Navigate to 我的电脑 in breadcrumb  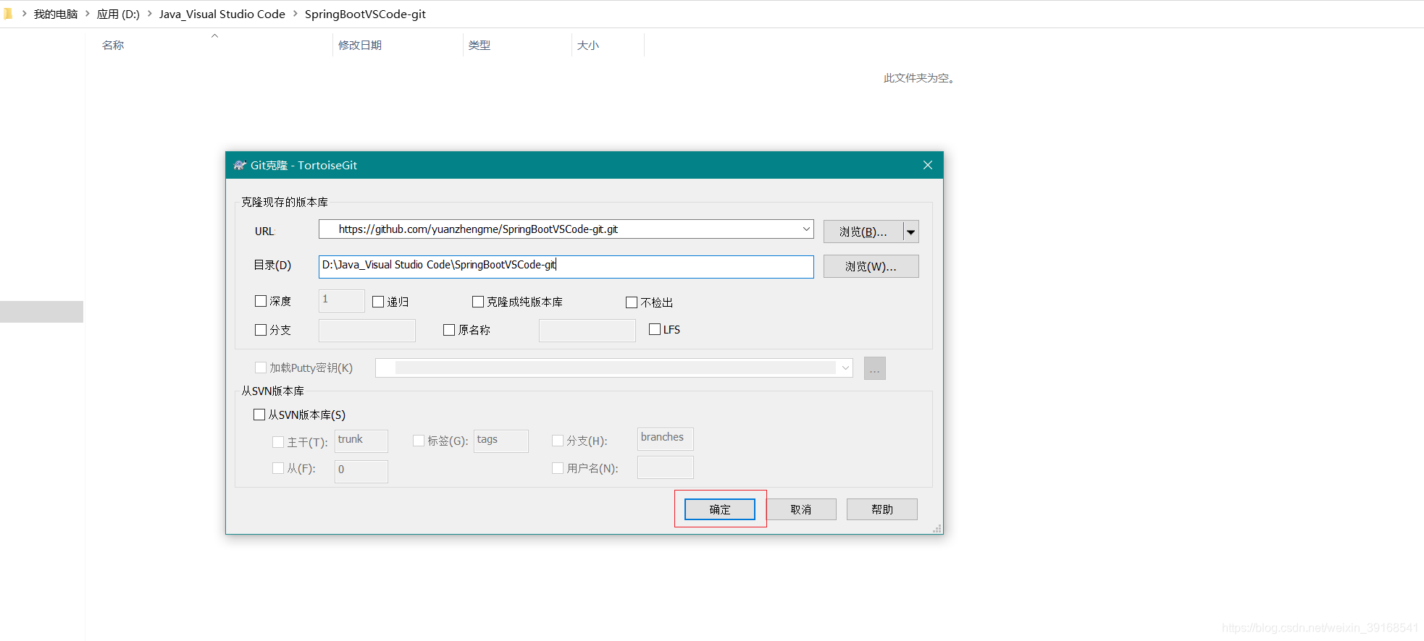[x=56, y=14]
